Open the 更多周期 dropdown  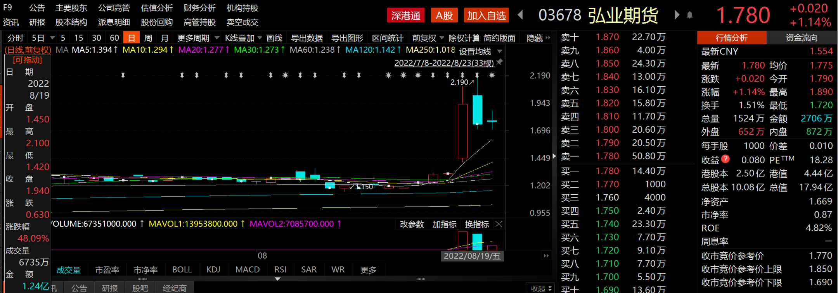pyautogui.click(x=198, y=38)
